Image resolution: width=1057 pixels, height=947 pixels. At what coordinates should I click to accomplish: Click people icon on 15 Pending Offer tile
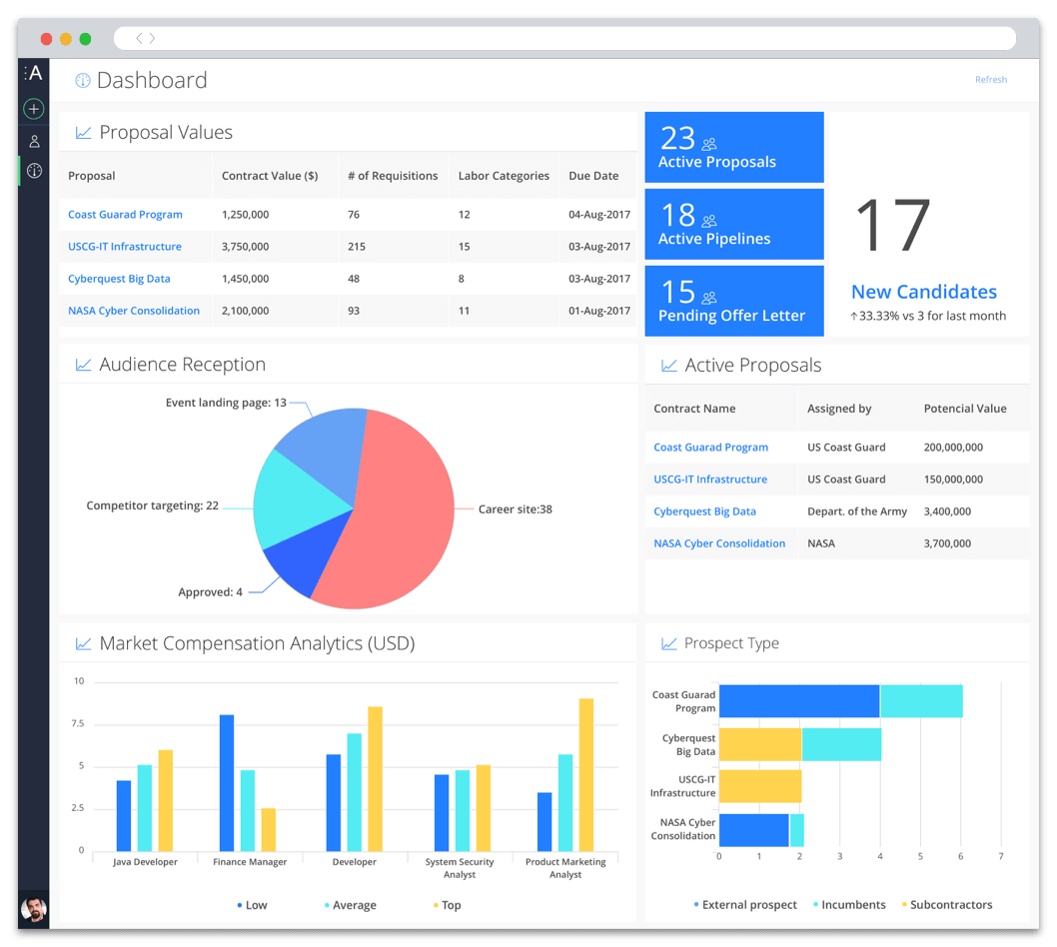pos(709,298)
